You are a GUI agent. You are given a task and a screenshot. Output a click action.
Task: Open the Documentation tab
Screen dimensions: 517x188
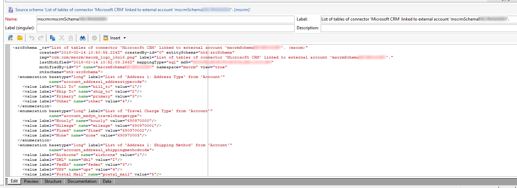pos(82,181)
